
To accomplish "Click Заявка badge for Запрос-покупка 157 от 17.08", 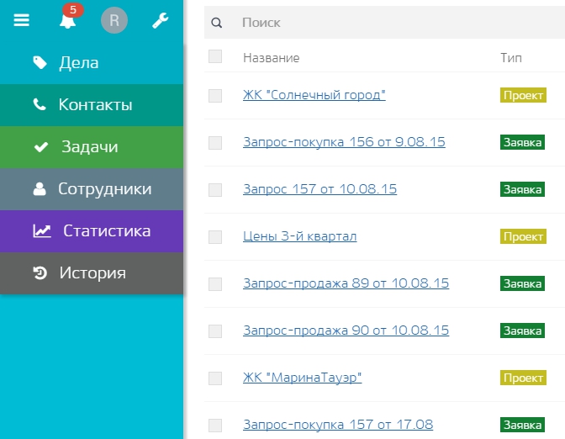I will point(522,425).
